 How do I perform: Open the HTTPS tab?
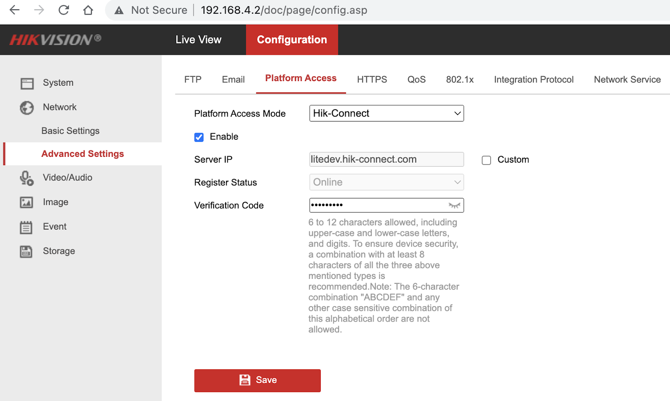click(x=372, y=79)
